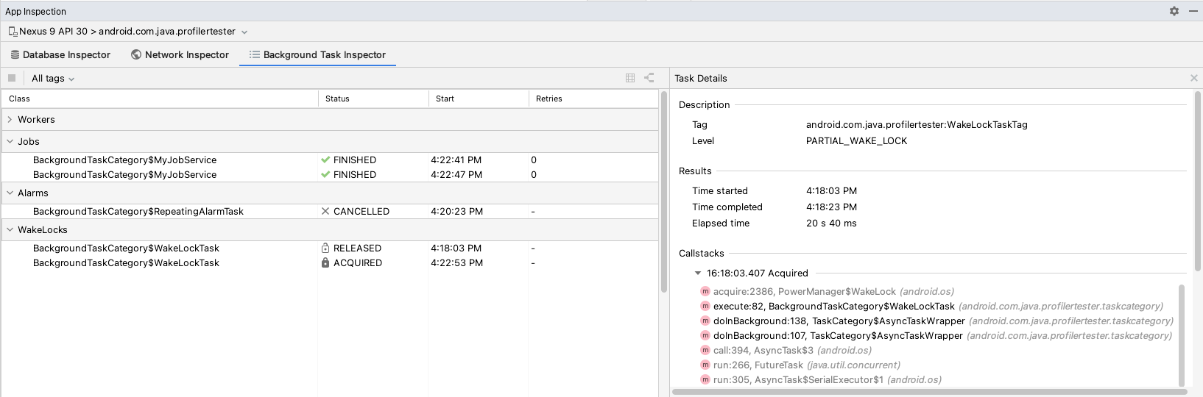1203x397 pixels.
Task: Open App Inspection settings gear
Action: (x=1174, y=11)
